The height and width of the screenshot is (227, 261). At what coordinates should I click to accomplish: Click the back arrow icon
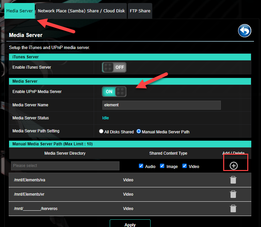(x=244, y=31)
